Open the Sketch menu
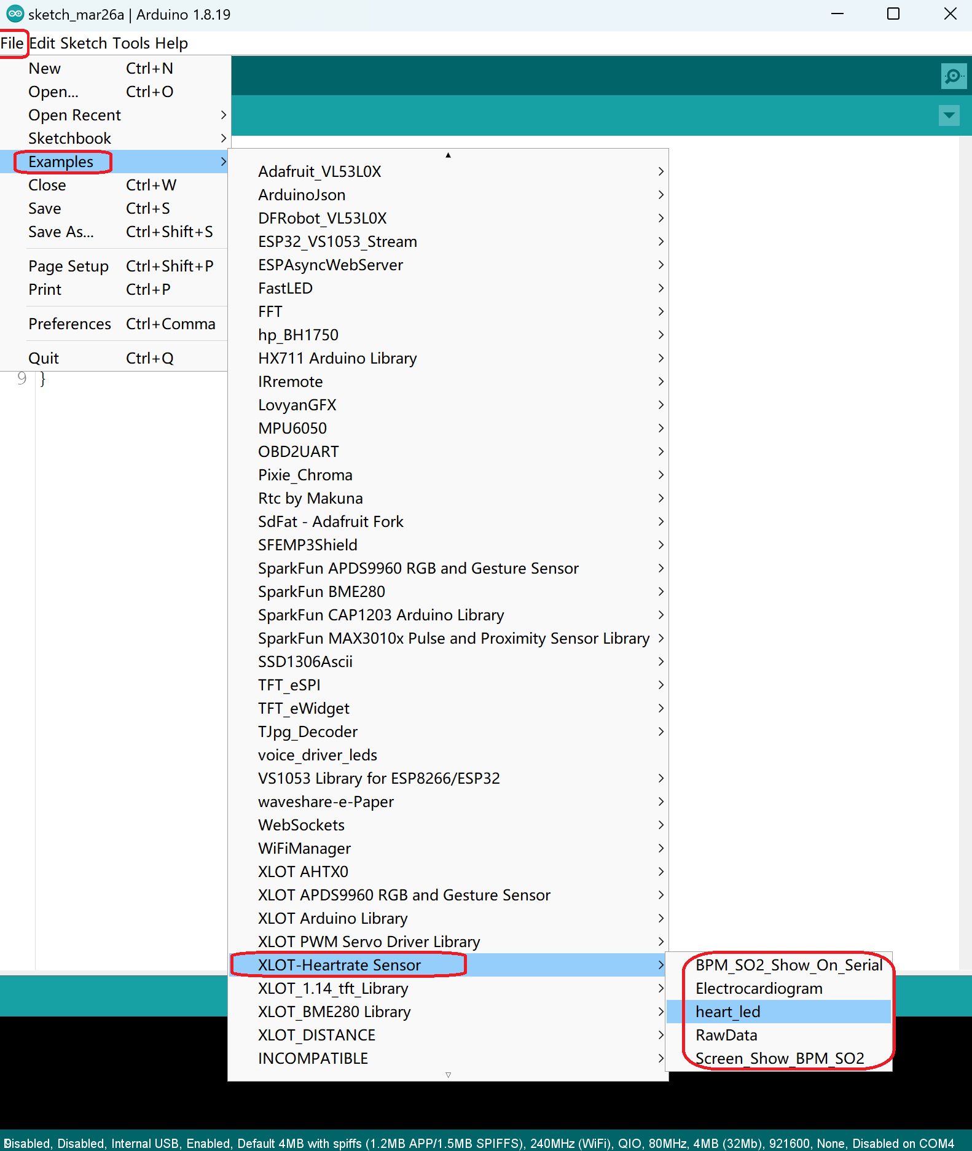This screenshot has width=972, height=1151. (x=84, y=44)
